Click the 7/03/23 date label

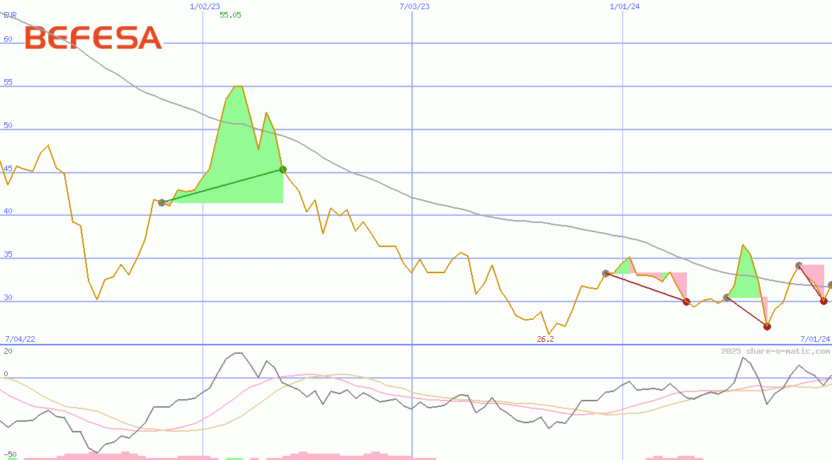[414, 6]
